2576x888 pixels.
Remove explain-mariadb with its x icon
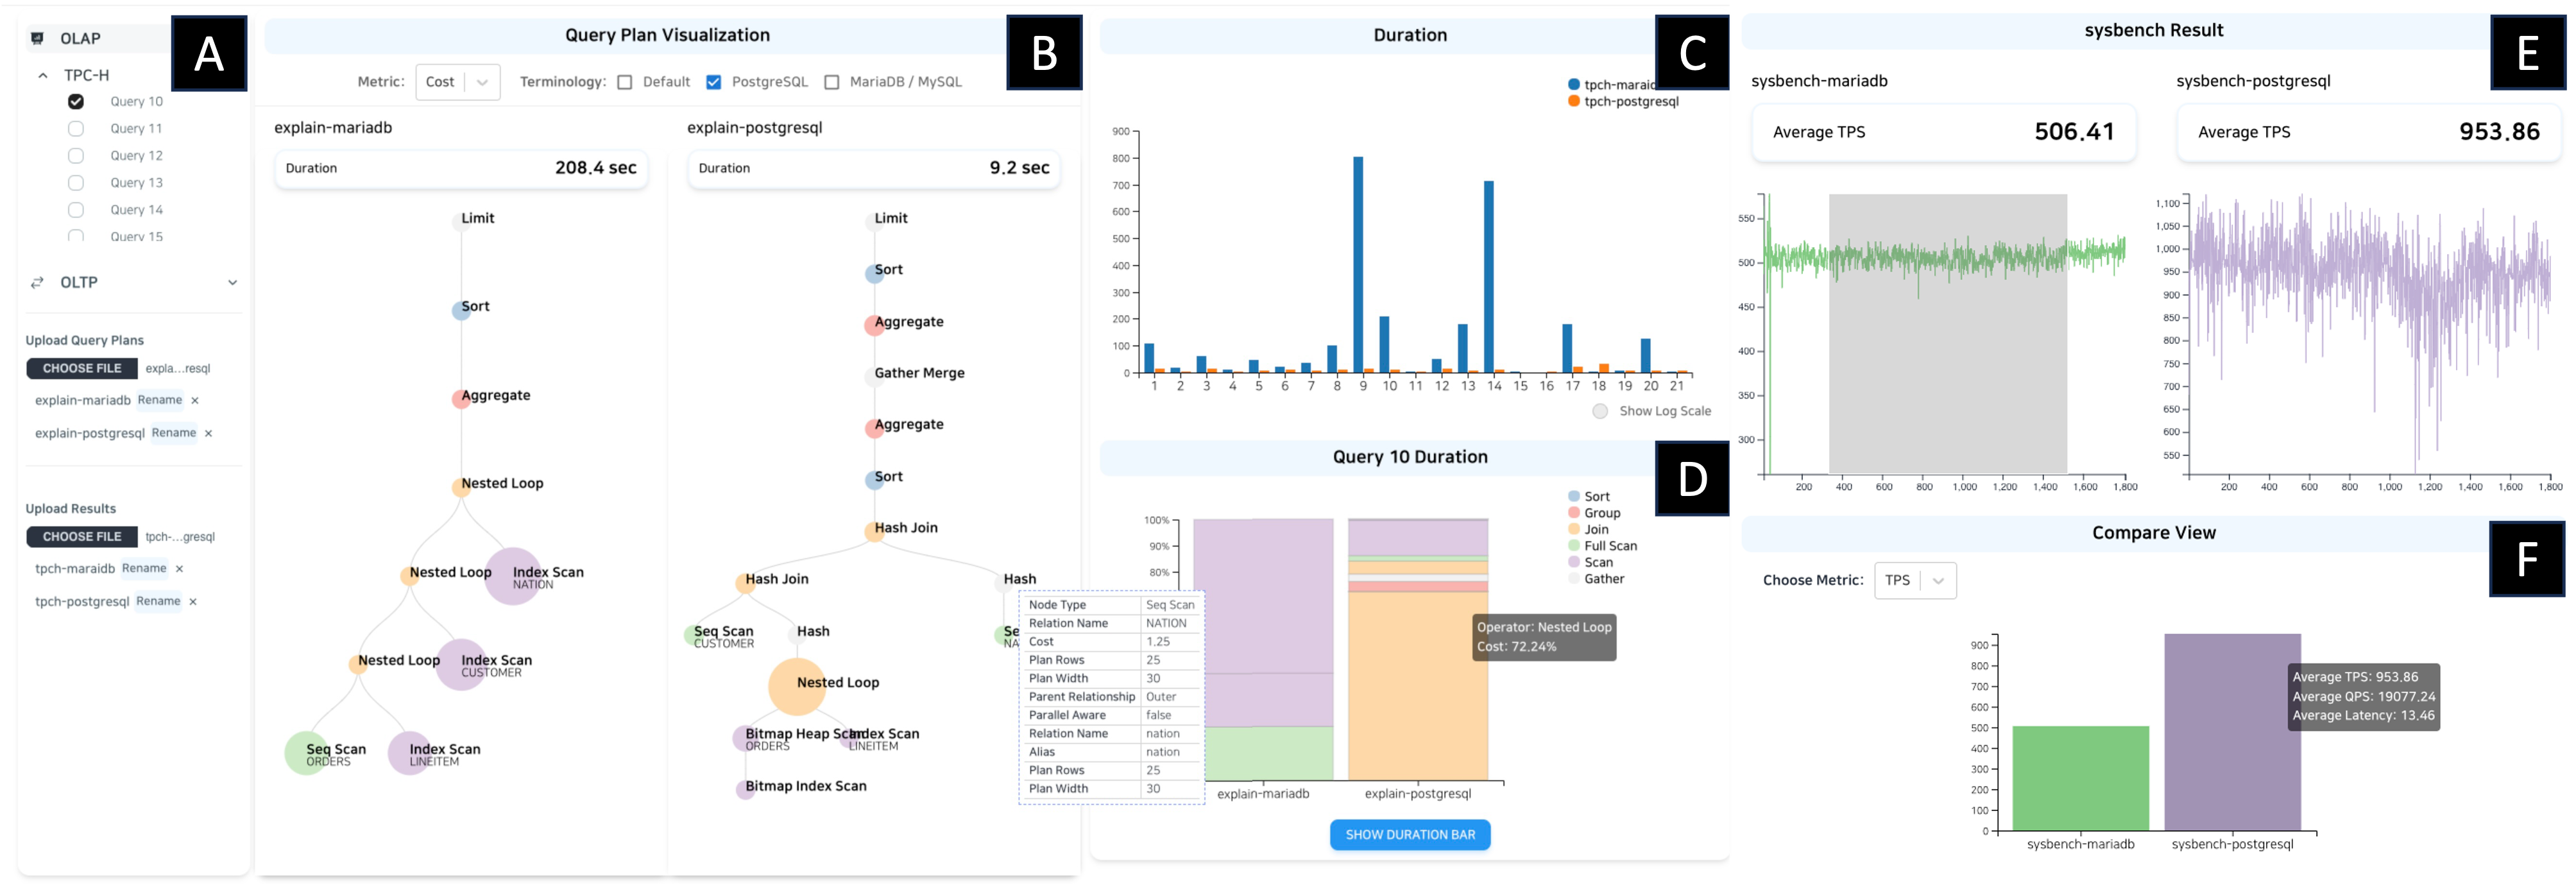coord(195,400)
